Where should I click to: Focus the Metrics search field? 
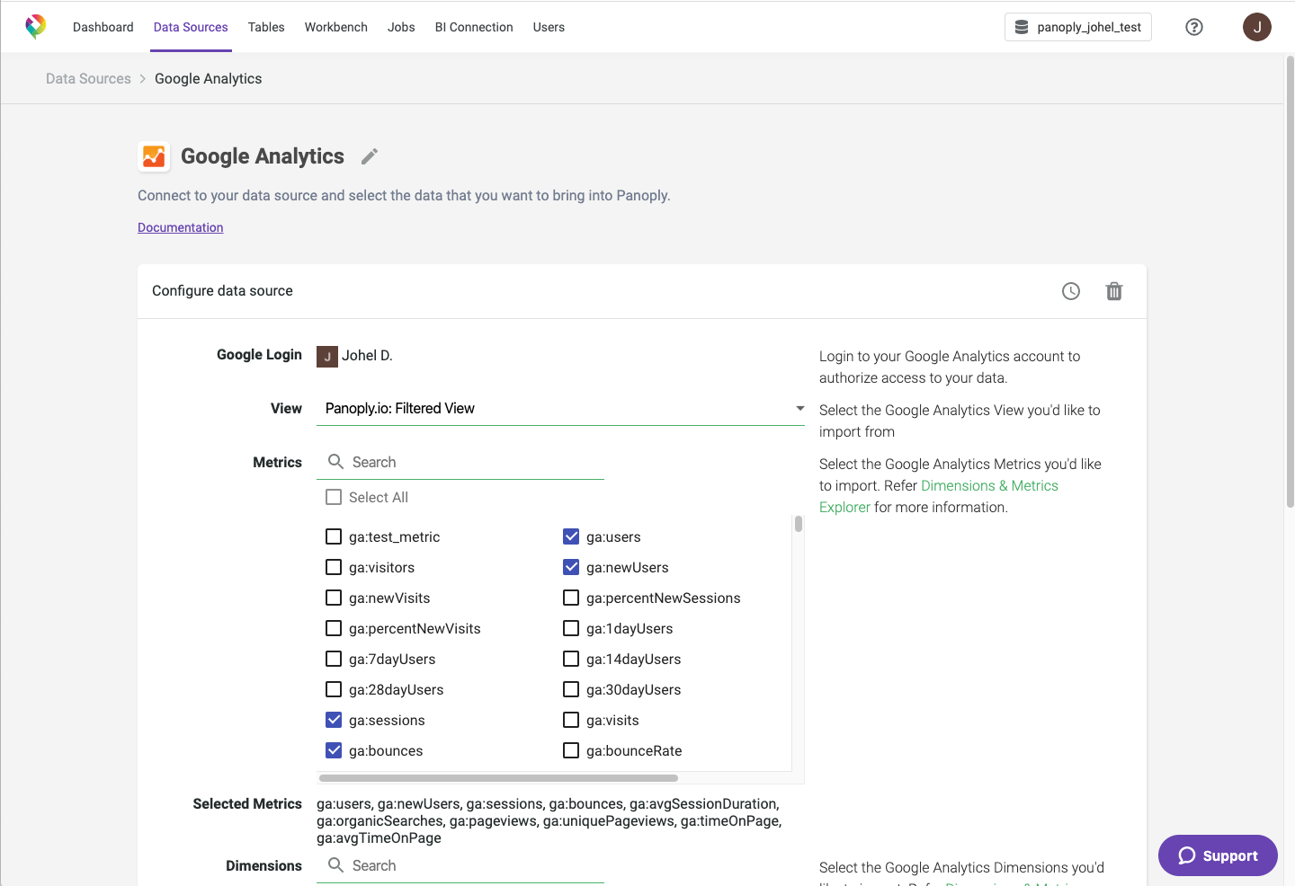tap(468, 462)
